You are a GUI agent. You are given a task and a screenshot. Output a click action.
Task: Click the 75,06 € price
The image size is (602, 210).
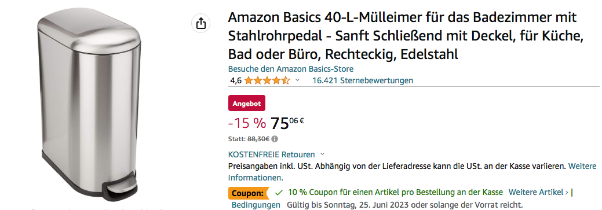pos(287,123)
